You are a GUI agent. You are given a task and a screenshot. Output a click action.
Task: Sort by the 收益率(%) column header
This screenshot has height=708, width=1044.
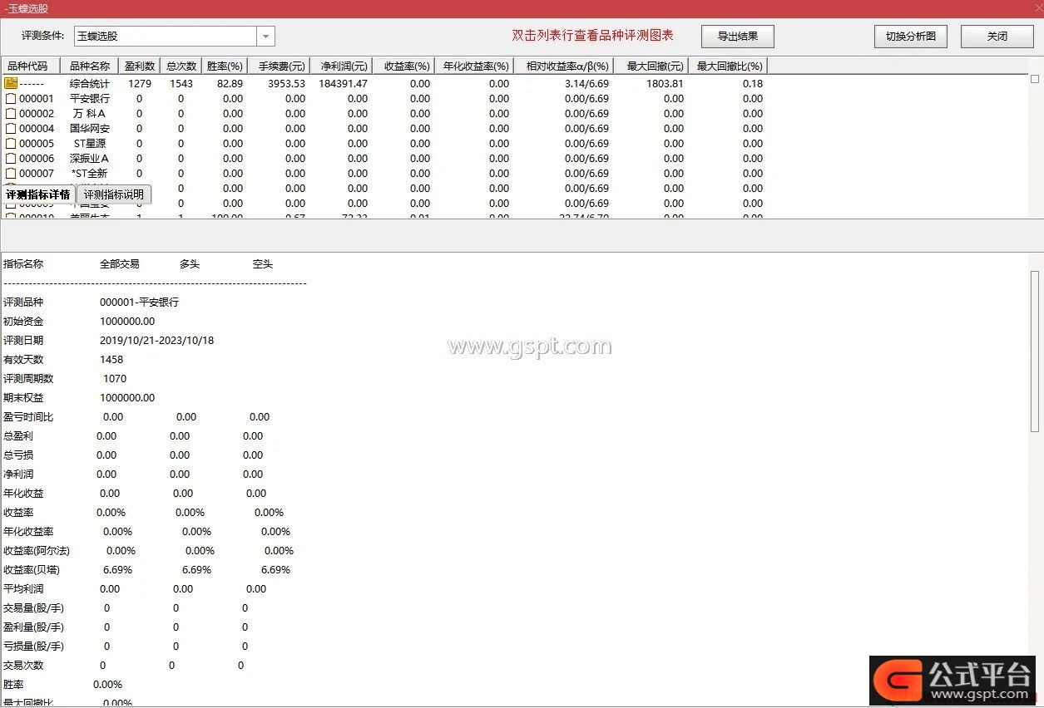point(403,66)
